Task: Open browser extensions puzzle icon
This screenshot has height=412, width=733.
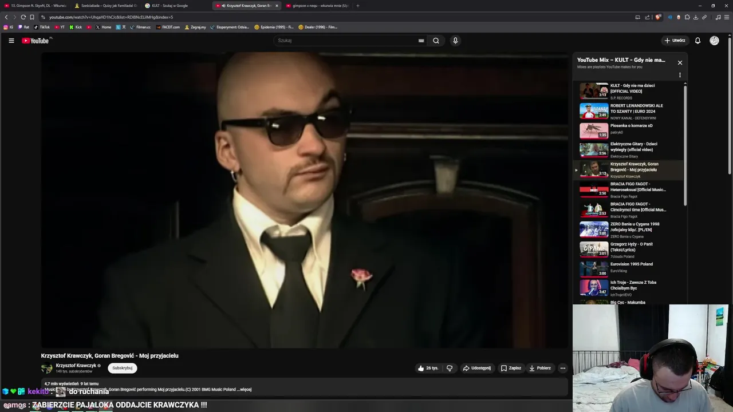Action: (x=687, y=17)
